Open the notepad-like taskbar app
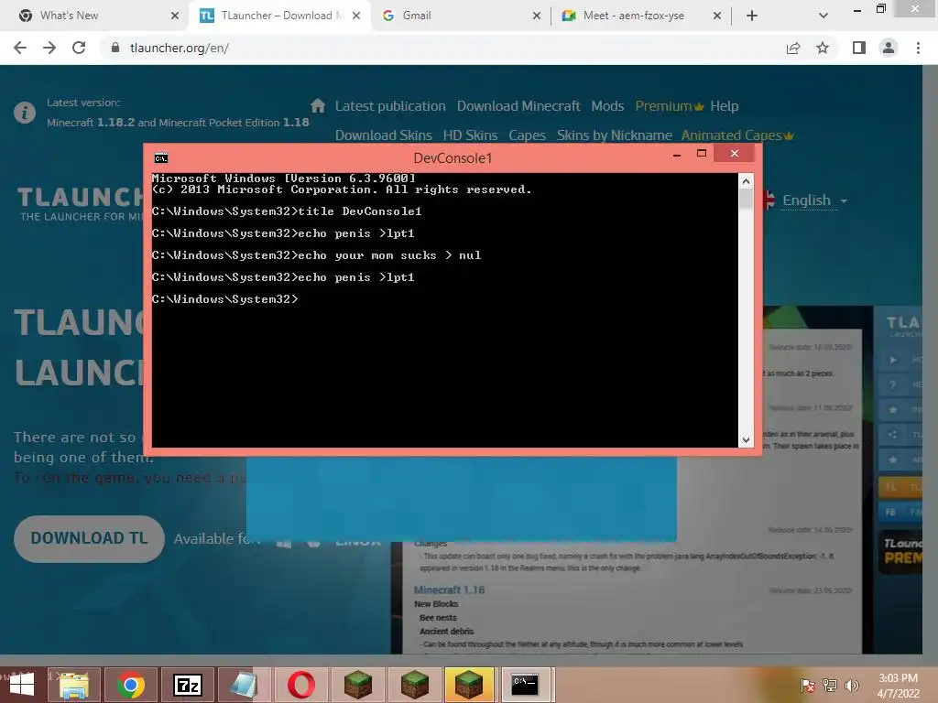Screen dimensions: 938x703 (x=244, y=685)
